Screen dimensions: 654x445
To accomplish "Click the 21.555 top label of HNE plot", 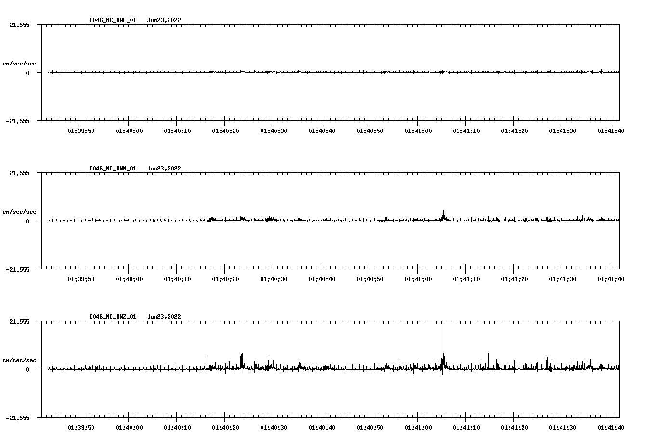I will [19, 25].
